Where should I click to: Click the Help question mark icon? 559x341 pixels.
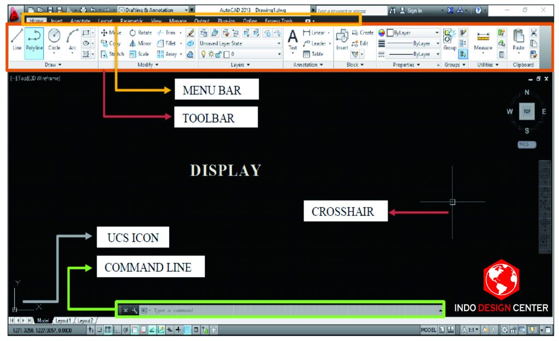pyautogui.click(x=478, y=11)
